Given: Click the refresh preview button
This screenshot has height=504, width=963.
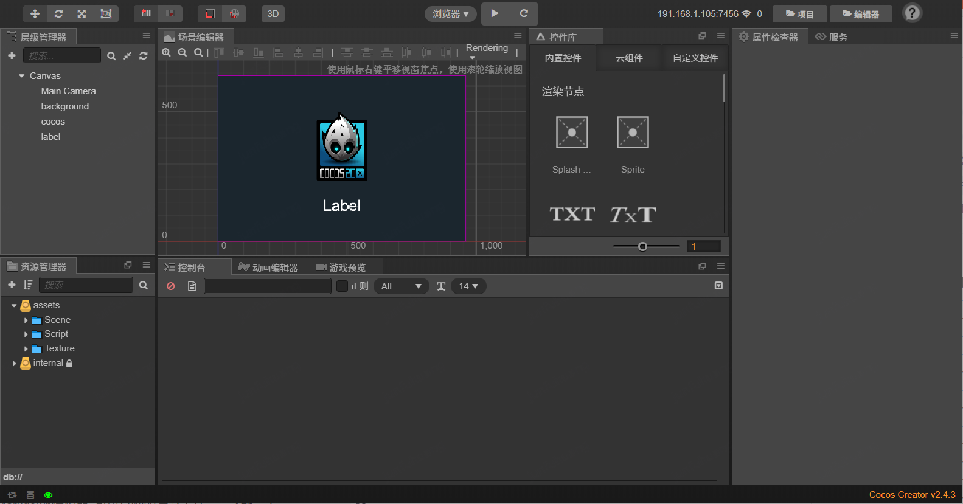Looking at the screenshot, I should 524,13.
